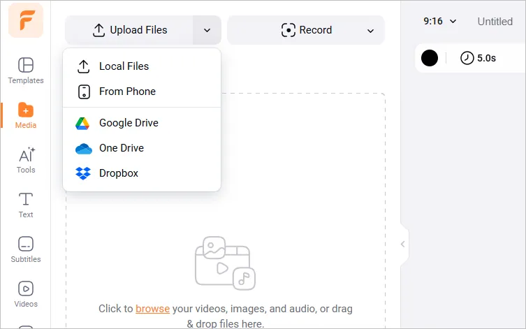
Task: Open the Subtitles sidebar panel
Action: point(26,249)
